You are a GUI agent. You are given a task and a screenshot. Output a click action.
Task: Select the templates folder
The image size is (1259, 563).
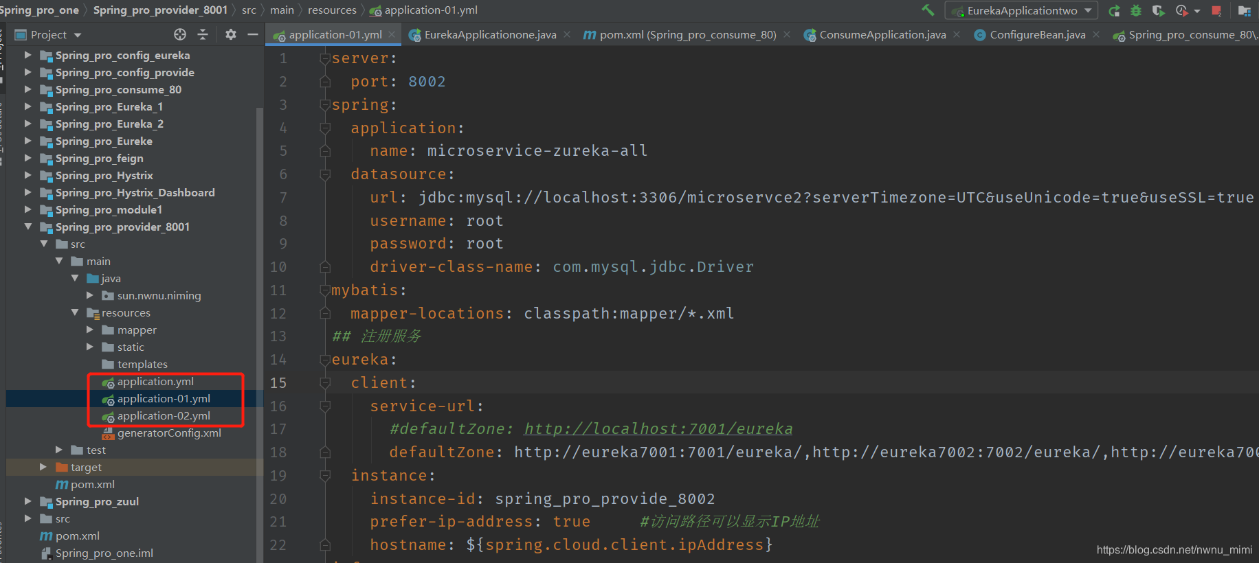click(142, 365)
